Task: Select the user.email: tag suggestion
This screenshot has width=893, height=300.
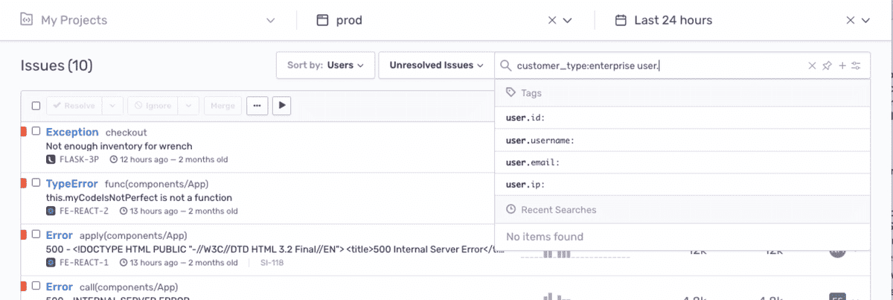Action: click(x=682, y=162)
